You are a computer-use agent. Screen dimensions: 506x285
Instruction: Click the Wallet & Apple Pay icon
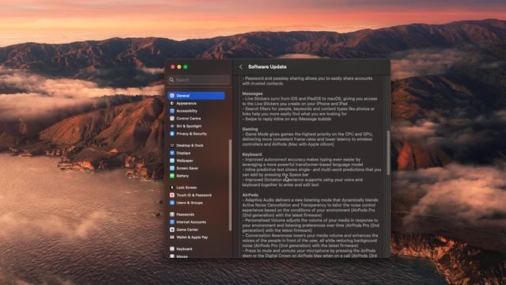click(172, 237)
